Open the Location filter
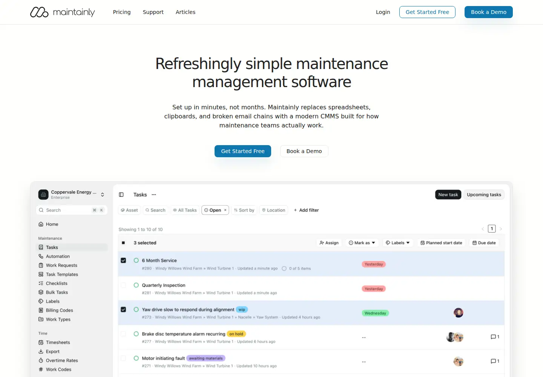Screen dimensions: 543x377 click(274, 210)
